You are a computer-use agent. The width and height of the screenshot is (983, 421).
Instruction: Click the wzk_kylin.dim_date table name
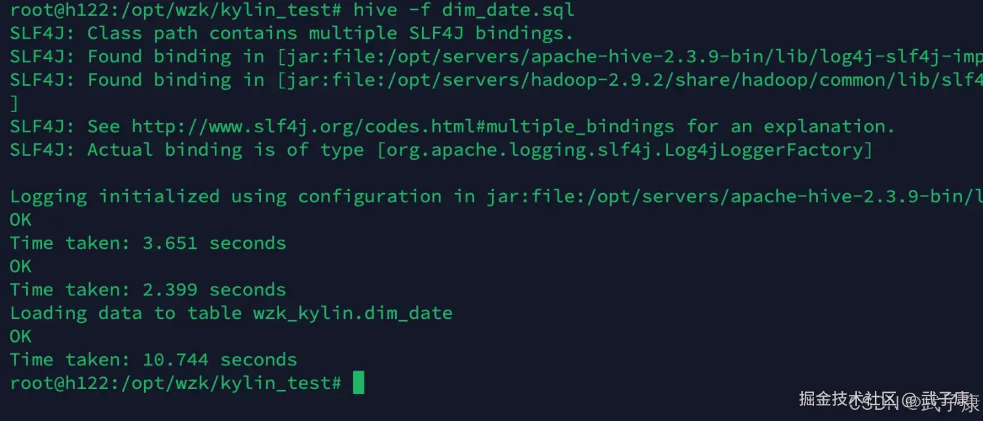pos(353,313)
